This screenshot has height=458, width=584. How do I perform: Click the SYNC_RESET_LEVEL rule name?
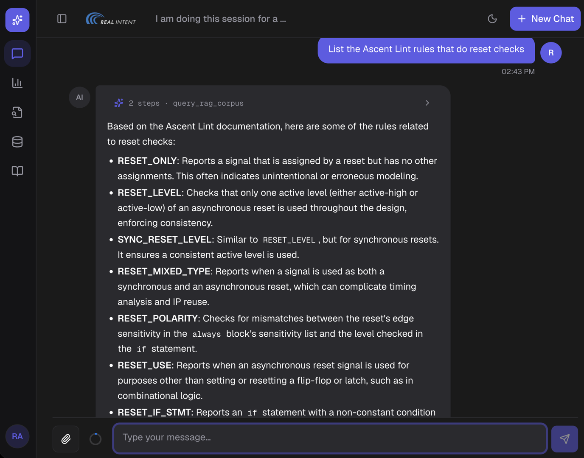(165, 240)
